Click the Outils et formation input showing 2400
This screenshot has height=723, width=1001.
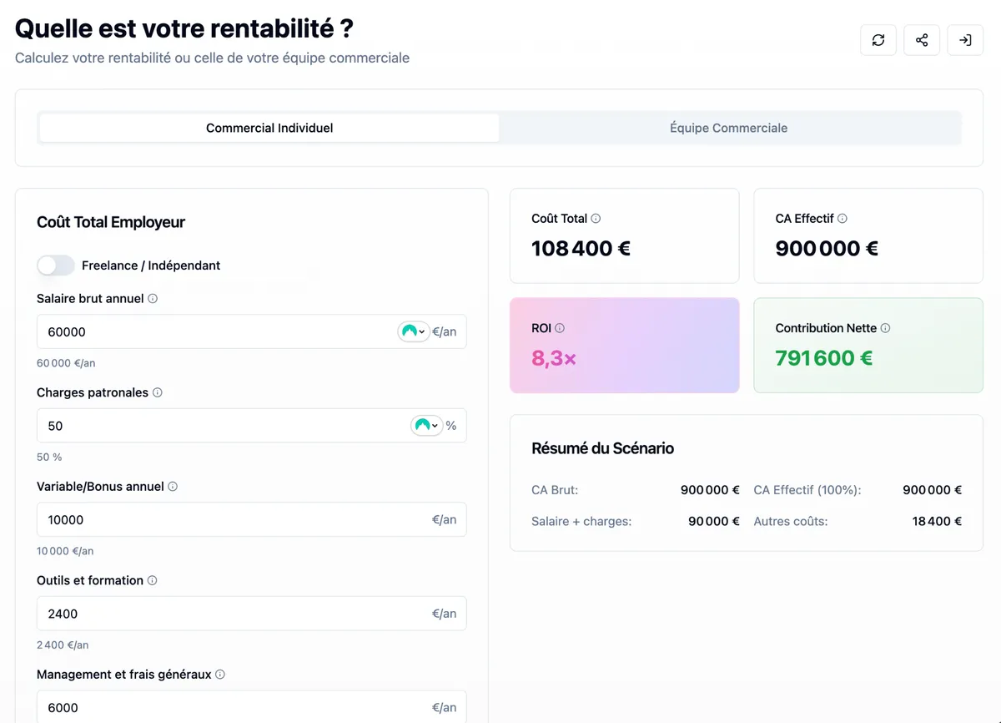[x=252, y=614]
